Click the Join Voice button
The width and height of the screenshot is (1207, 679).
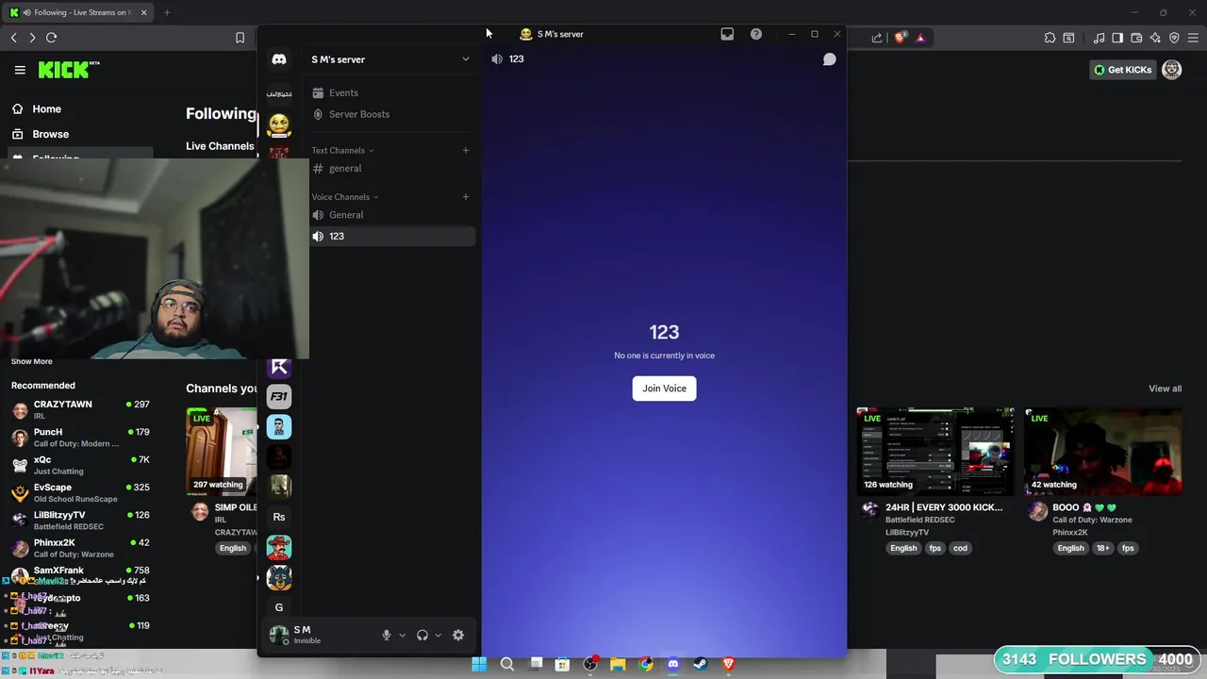pos(664,389)
